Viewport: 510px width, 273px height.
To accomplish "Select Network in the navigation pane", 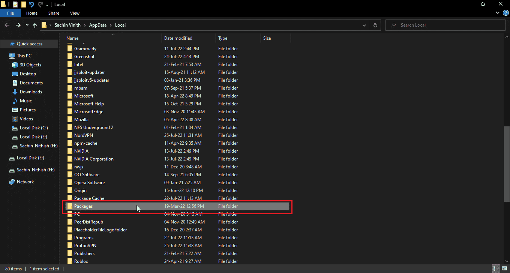I will [25, 182].
